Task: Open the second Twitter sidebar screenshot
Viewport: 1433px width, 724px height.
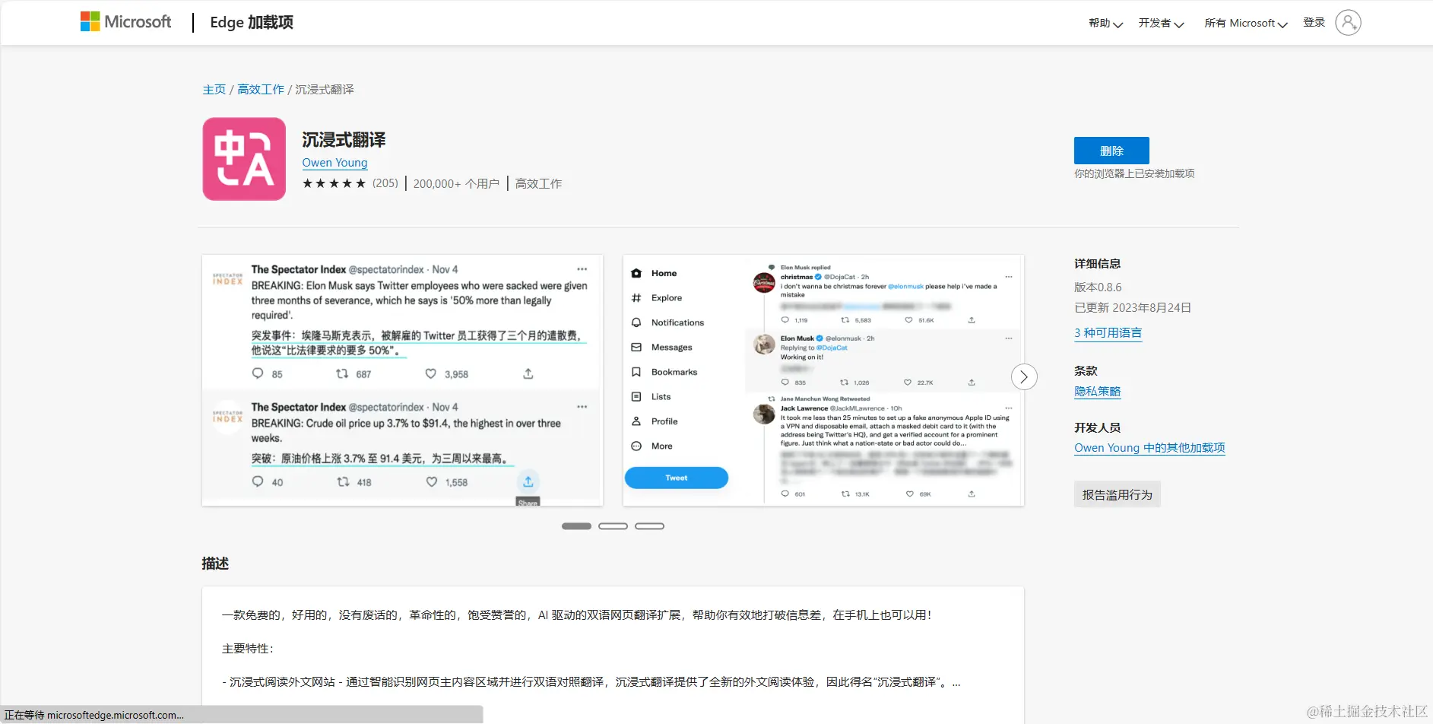Action: click(823, 380)
